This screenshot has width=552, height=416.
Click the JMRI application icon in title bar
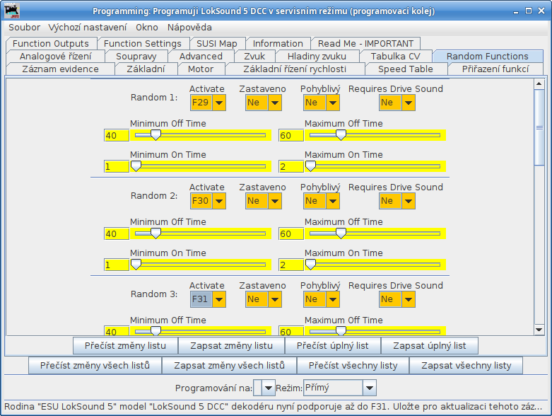12,11
